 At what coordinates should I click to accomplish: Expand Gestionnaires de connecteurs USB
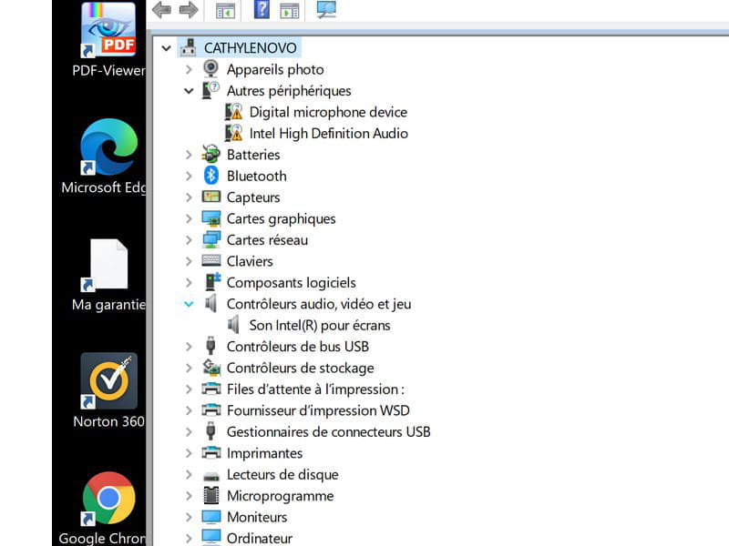pyautogui.click(x=189, y=432)
